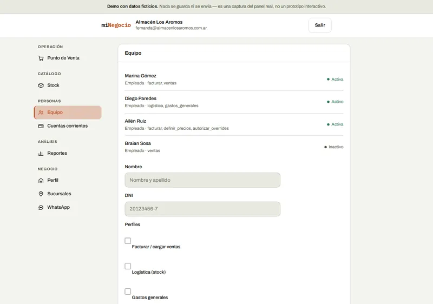Image resolution: width=433 pixels, height=304 pixels.
Task: Enable the Logística (stock) checkbox
Action: (x=128, y=266)
